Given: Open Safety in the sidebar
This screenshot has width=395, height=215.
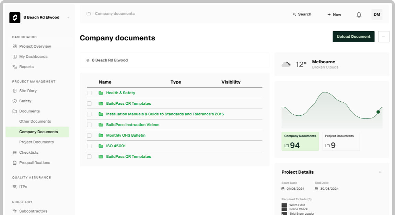Looking at the screenshot, I should (x=25, y=101).
